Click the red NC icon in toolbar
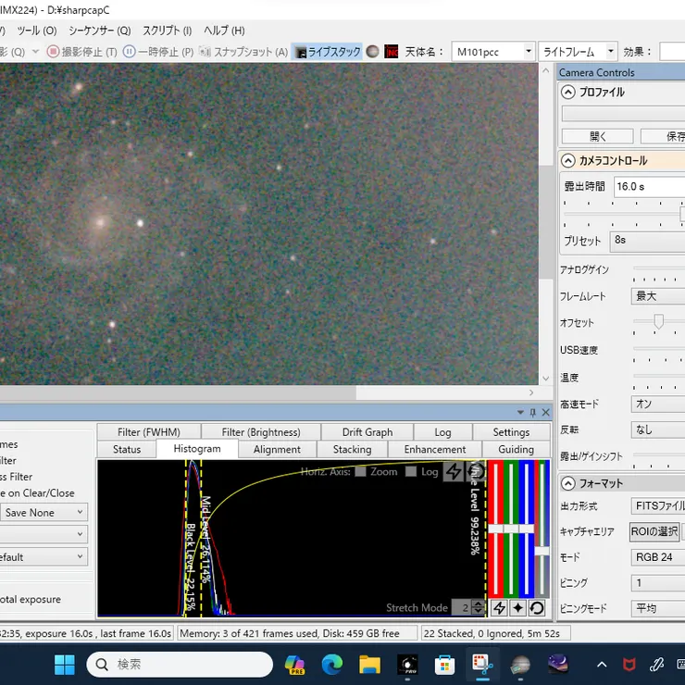This screenshot has height=685, width=685. pyautogui.click(x=392, y=52)
